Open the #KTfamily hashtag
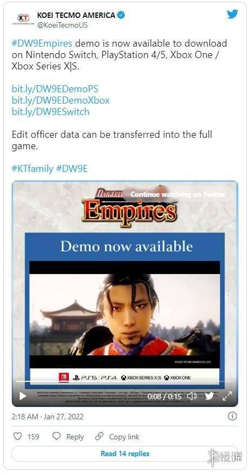250x473 pixels. point(32,169)
